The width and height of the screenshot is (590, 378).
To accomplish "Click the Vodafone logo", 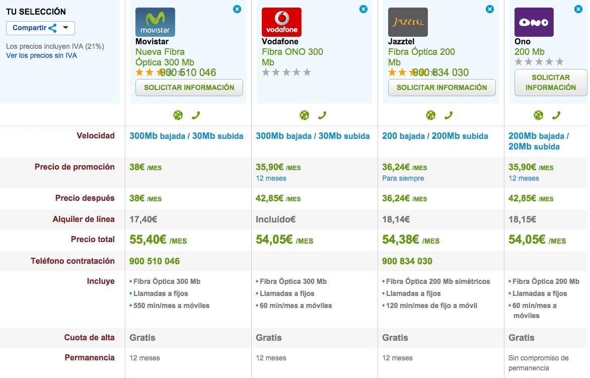I will coord(281,22).
